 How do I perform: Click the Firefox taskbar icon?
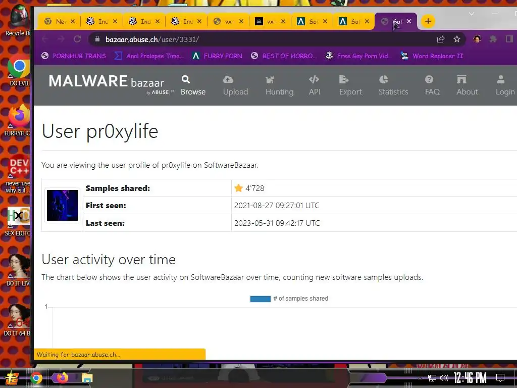(x=62, y=378)
